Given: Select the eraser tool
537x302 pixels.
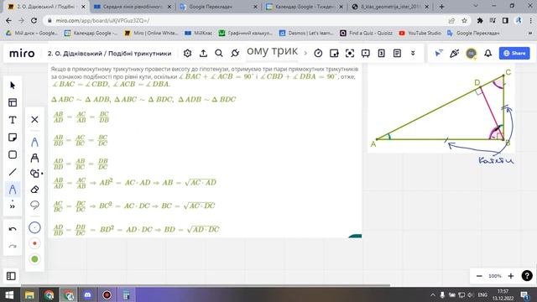Looking at the screenshot, I should point(34,190).
